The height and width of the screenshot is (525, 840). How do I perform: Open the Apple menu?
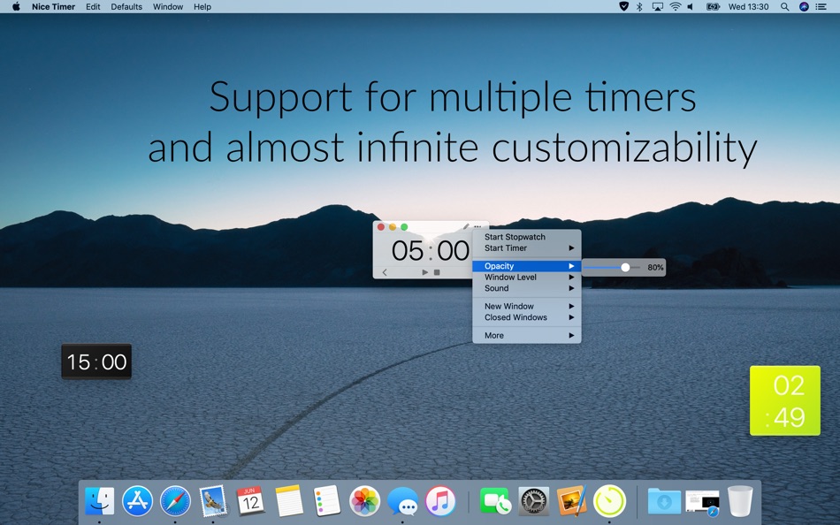(x=16, y=6)
